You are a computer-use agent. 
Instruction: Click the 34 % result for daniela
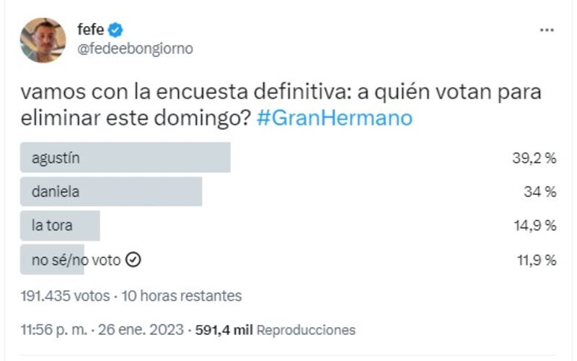pyautogui.click(x=539, y=192)
